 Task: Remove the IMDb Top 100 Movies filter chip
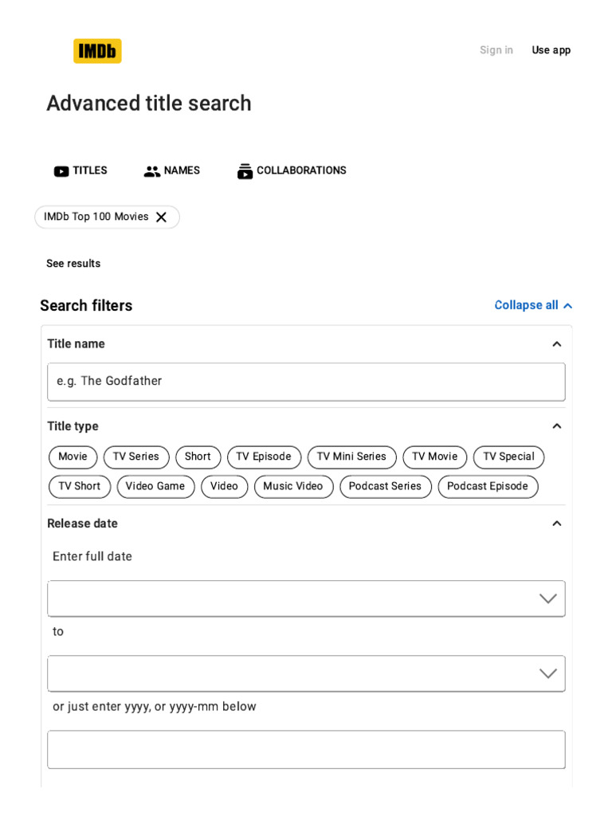[x=161, y=217]
